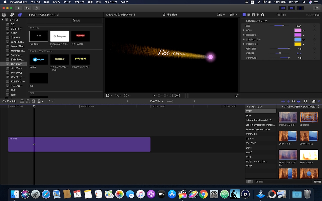Add keyframe for リングの幅 parameter
This screenshot has width=322, height=201.
click(314, 58)
